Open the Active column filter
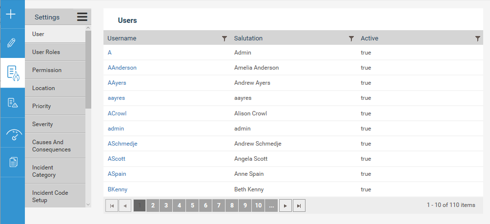Viewport: 490px width, 224px height. pyautogui.click(x=477, y=38)
